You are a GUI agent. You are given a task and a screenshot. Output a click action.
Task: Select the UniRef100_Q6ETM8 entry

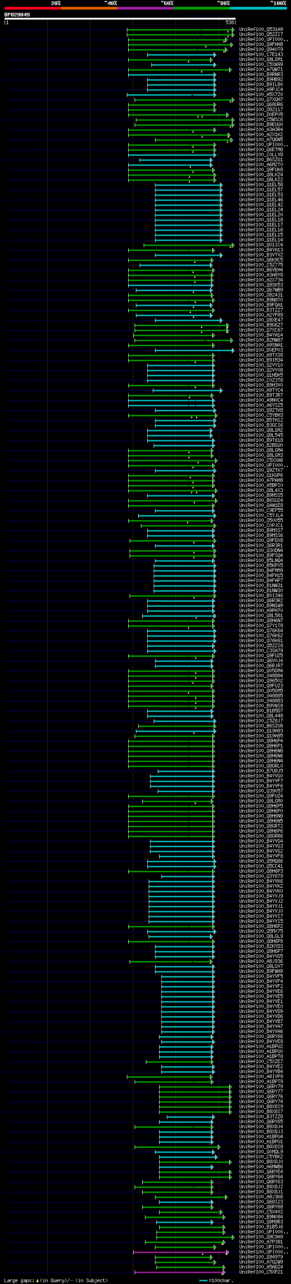pyautogui.click(x=261, y=149)
